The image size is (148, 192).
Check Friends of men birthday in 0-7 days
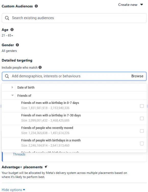[x=142, y=106]
